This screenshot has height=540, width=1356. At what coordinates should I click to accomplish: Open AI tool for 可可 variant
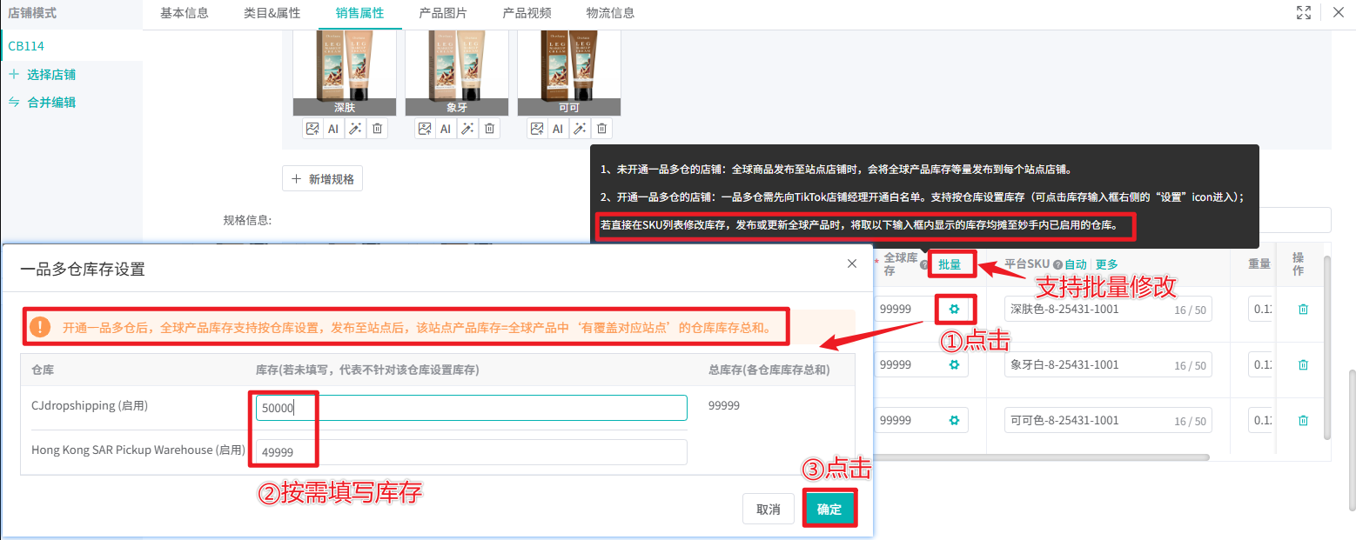coord(558,129)
